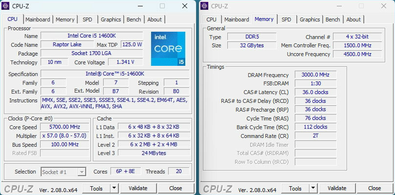
Task: Click the Level 2 cache value
Action: [154, 144]
